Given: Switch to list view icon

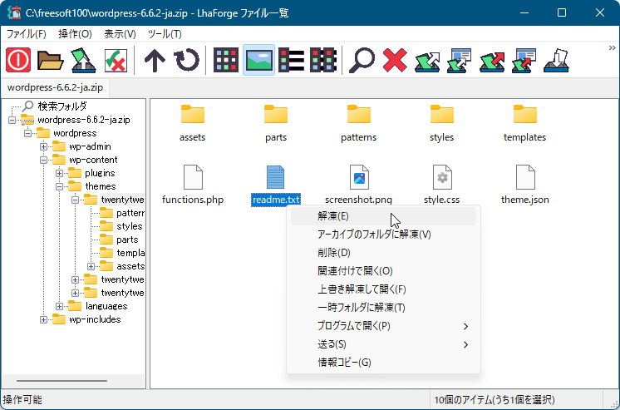Looking at the screenshot, I should tap(291, 60).
